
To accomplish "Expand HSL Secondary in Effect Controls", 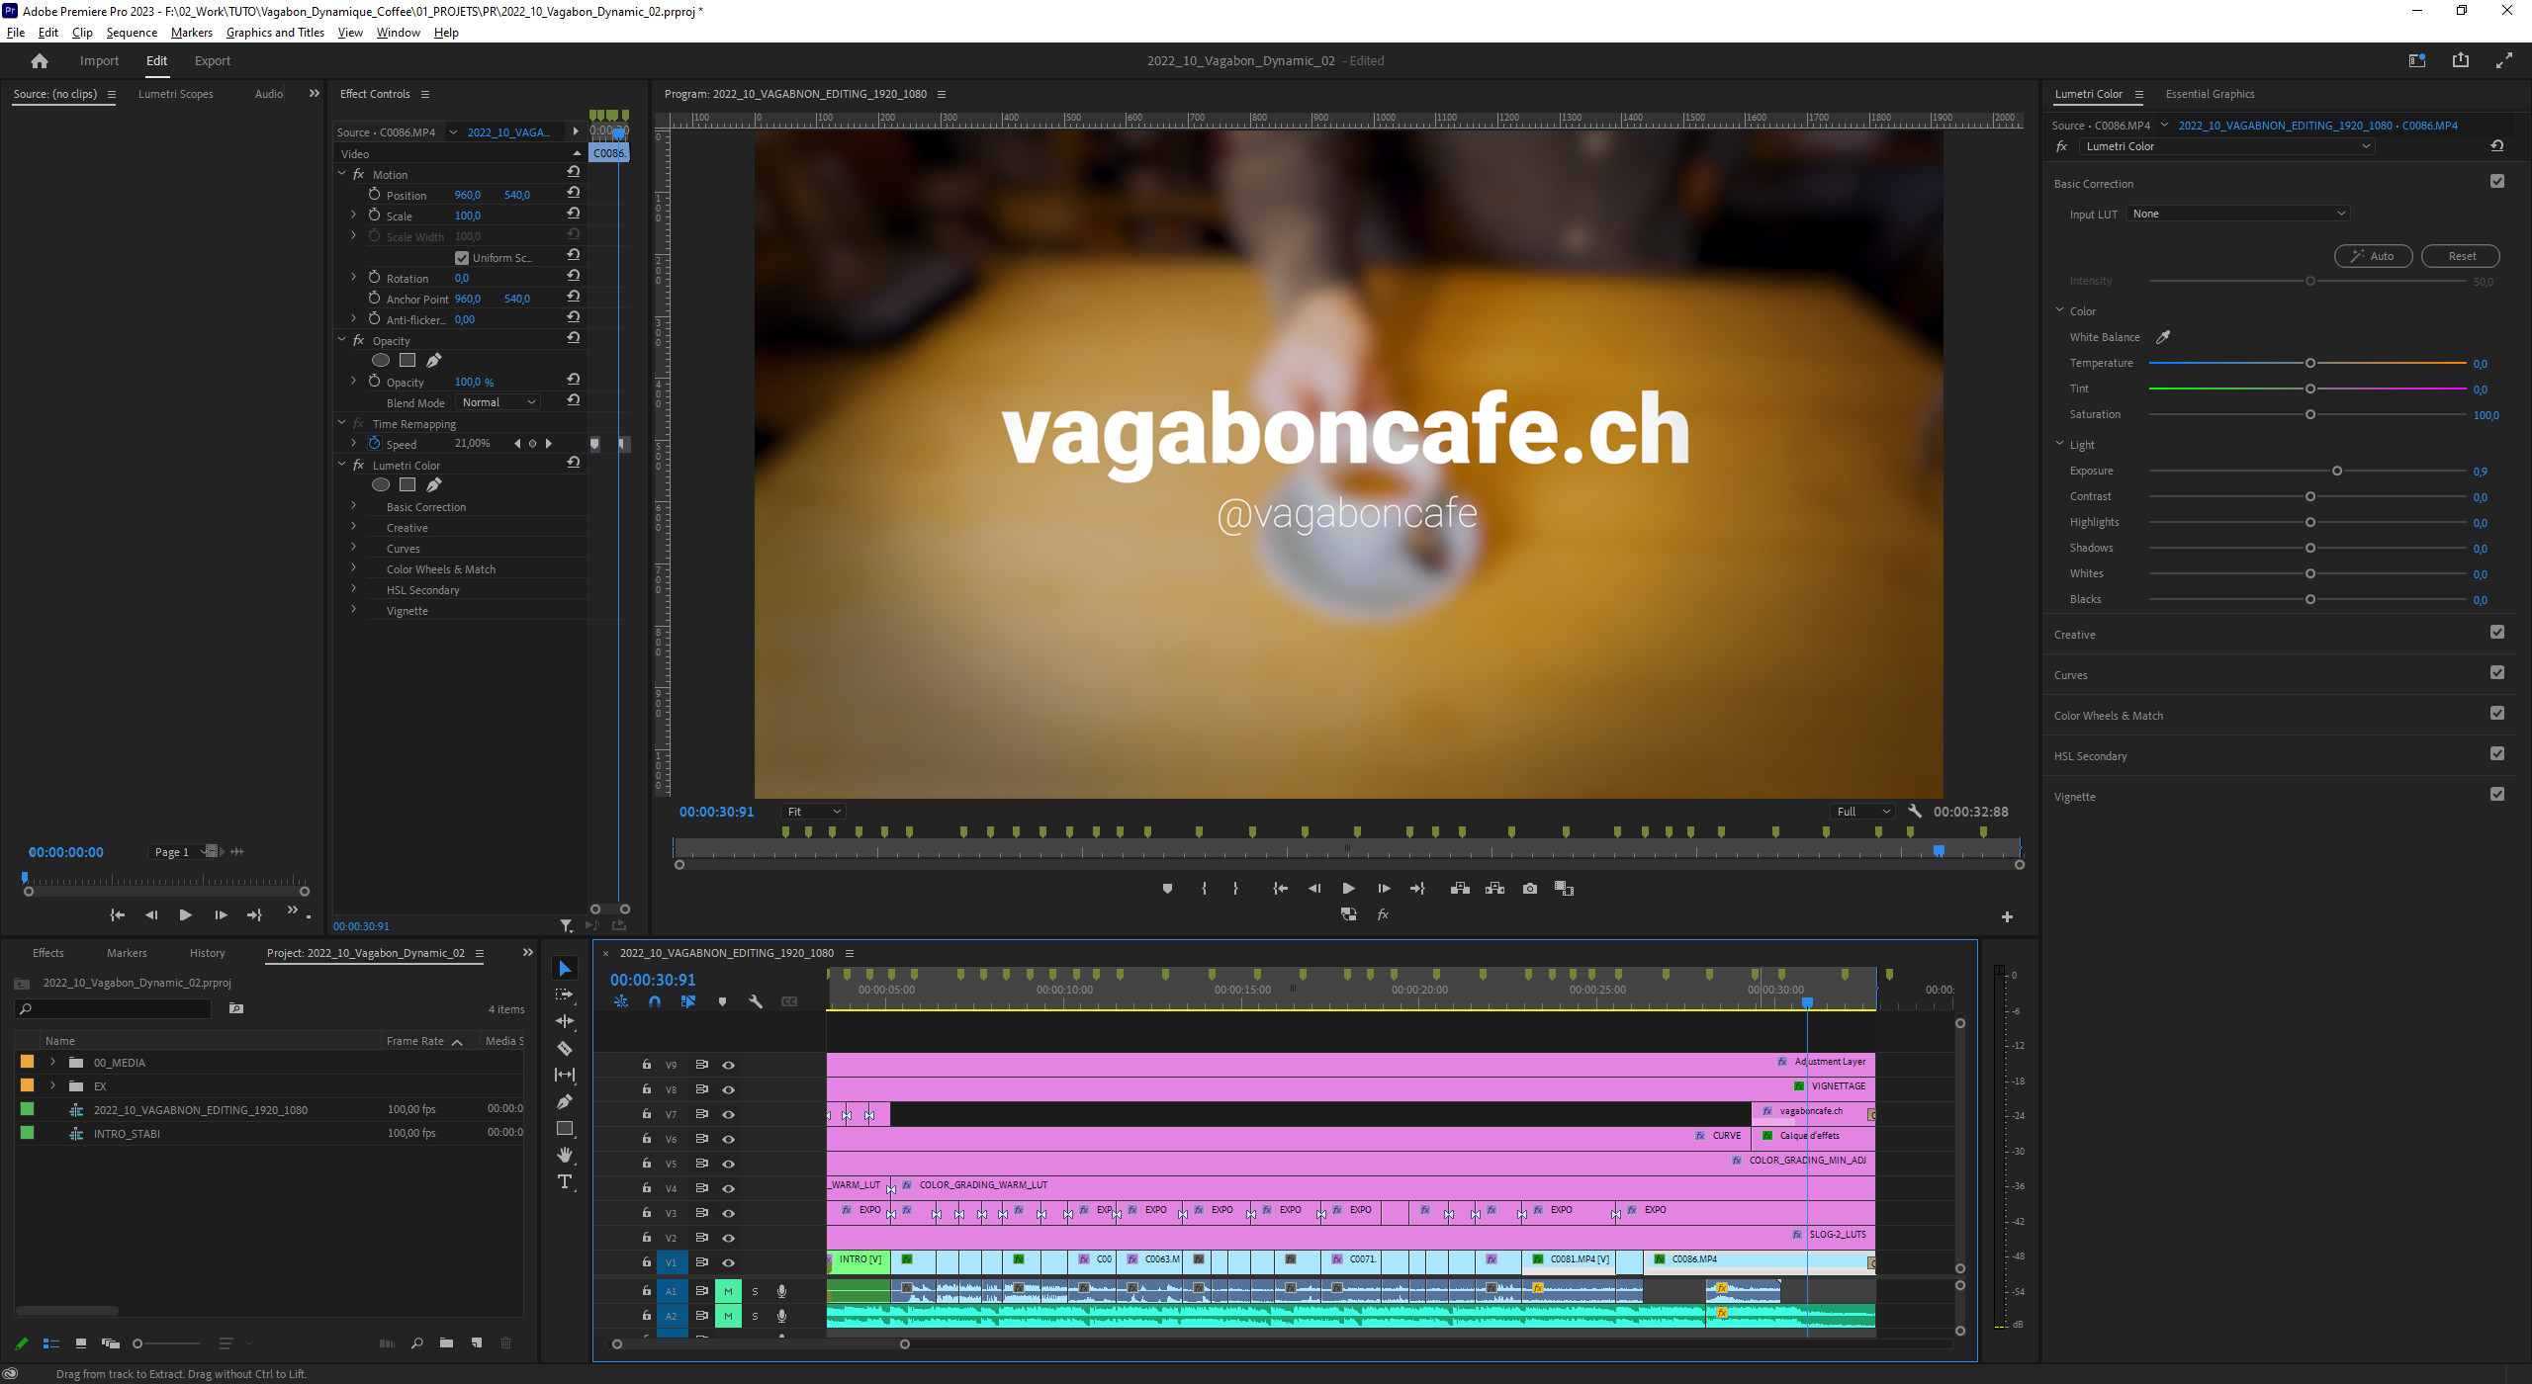I will [x=353, y=589].
